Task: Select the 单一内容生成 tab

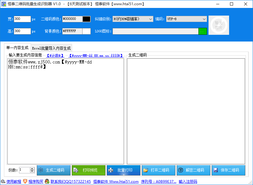Action: pyautogui.click(x=17, y=48)
